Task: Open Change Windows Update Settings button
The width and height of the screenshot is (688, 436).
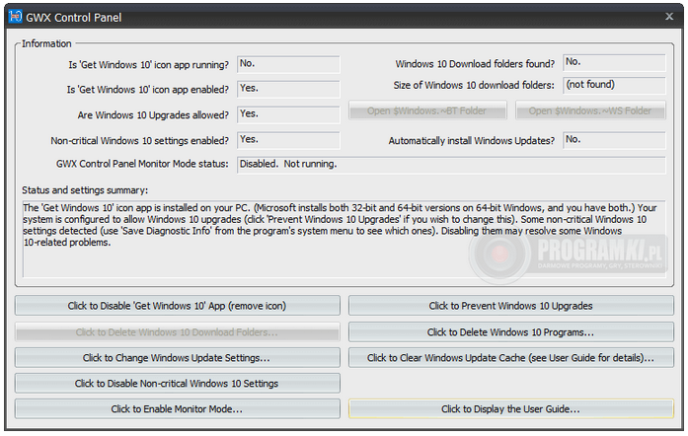Action: pyautogui.click(x=178, y=357)
